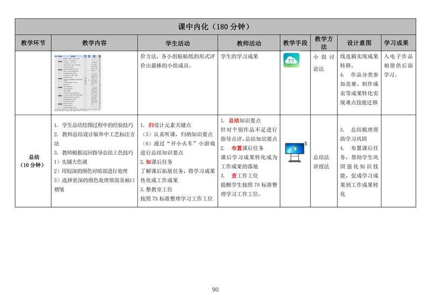Open the evaluation table thumbnail image
431x304 pixels.
coord(78,83)
